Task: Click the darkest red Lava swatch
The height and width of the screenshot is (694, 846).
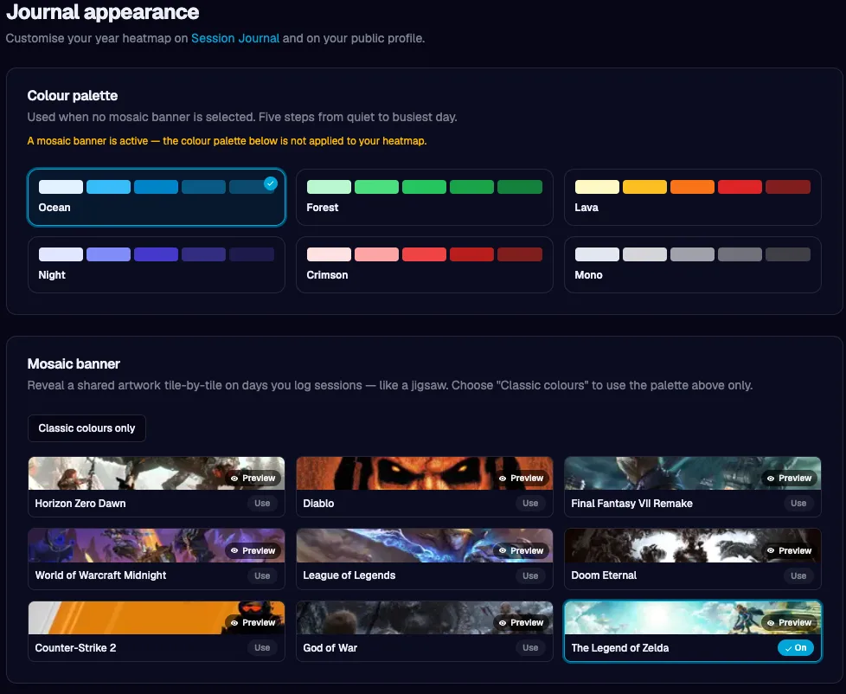Action: (x=788, y=187)
